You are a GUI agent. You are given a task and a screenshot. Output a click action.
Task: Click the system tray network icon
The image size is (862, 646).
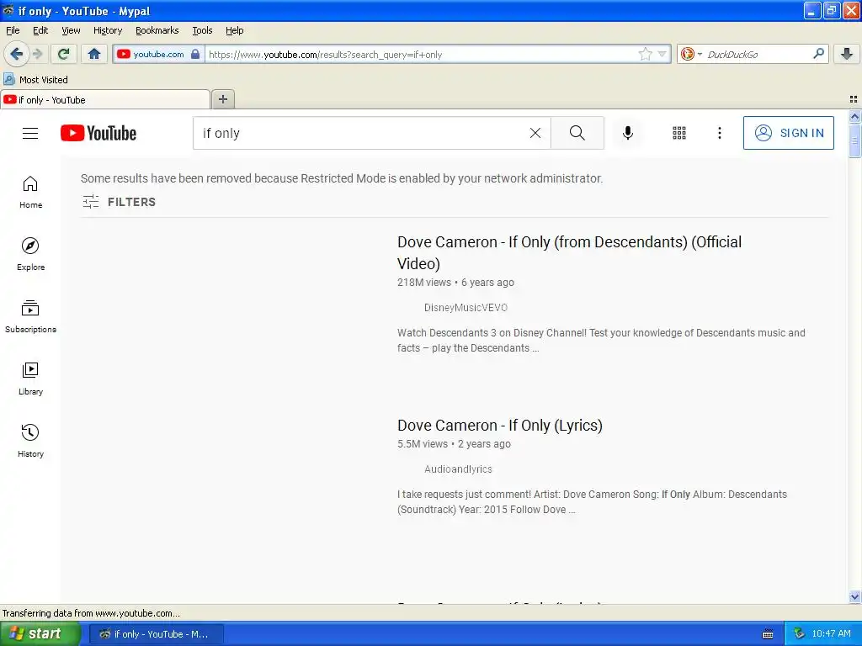[800, 633]
